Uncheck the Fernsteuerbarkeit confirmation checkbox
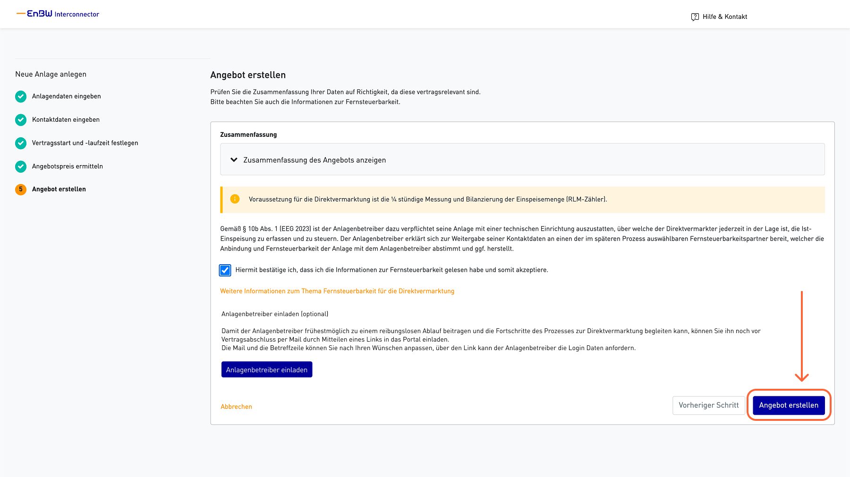 [225, 270]
